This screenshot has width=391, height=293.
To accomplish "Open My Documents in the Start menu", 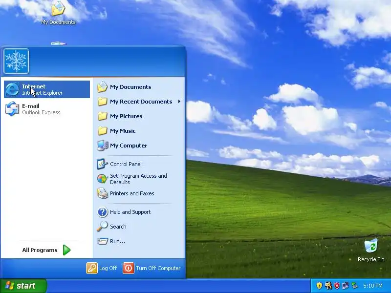I will point(139,87).
